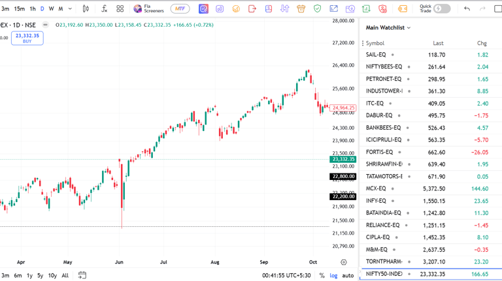Set chart range to All
This screenshot has height=281, width=502.
(65, 275)
